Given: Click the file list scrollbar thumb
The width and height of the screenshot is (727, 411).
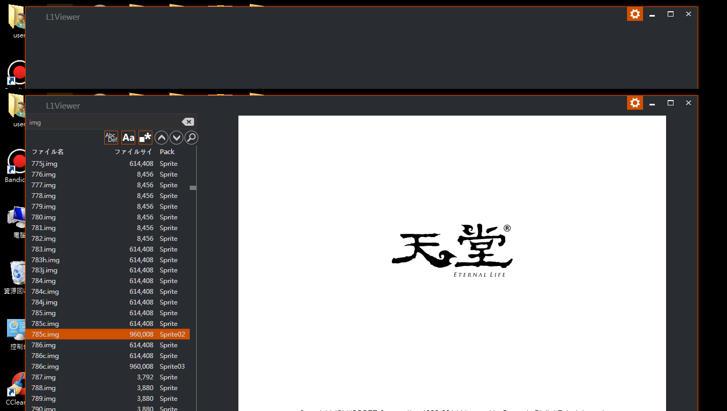Looking at the screenshot, I should tap(193, 188).
